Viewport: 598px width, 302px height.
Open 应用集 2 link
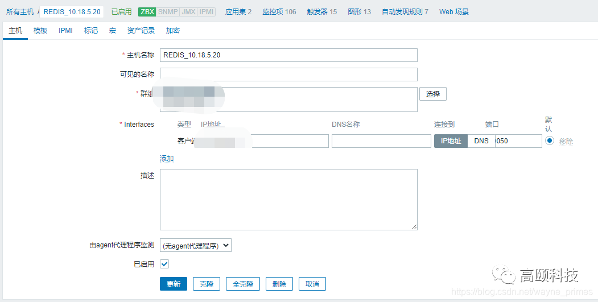point(238,12)
